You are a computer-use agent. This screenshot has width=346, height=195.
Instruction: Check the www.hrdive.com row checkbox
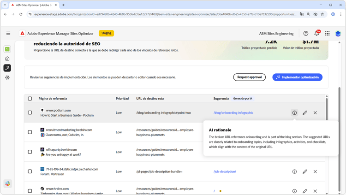(x=30, y=191)
